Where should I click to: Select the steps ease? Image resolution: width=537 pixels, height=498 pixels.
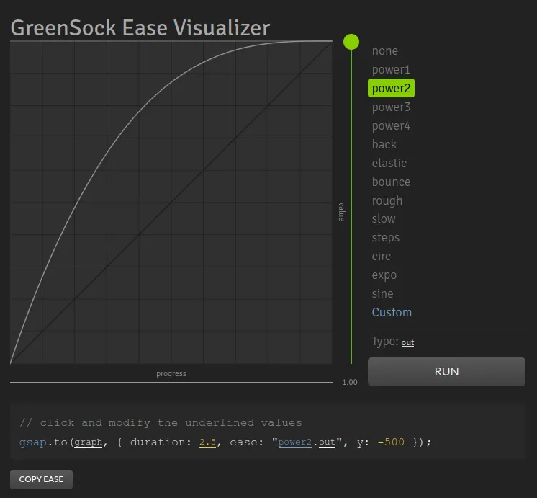(386, 238)
